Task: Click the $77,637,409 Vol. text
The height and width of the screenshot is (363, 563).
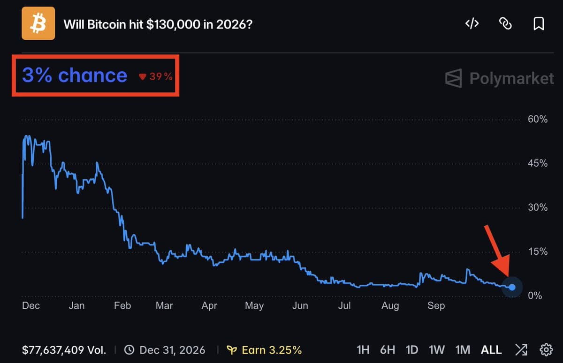Action: (64, 350)
